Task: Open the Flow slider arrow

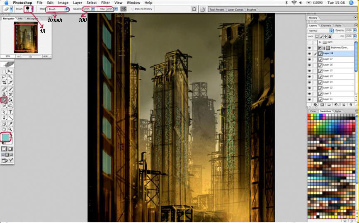Action: point(116,9)
